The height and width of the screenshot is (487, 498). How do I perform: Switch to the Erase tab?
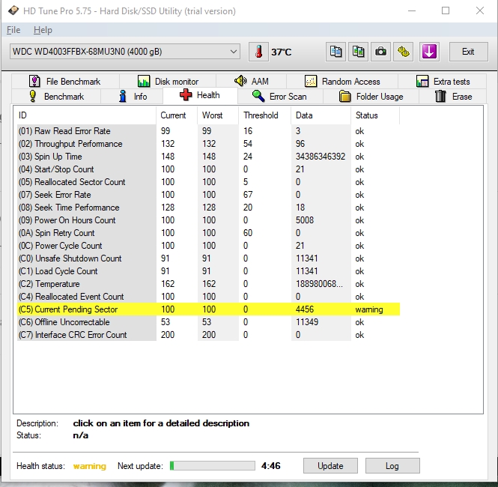click(x=452, y=96)
